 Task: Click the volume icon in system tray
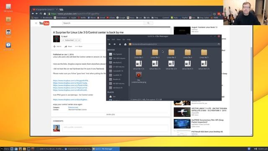click(256, 149)
